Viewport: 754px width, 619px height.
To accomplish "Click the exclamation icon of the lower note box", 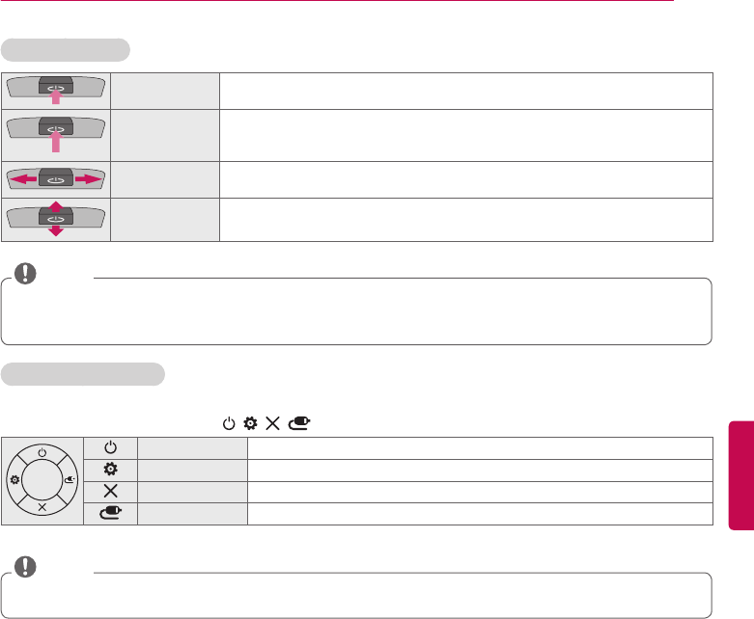I will pyautogui.click(x=26, y=569).
